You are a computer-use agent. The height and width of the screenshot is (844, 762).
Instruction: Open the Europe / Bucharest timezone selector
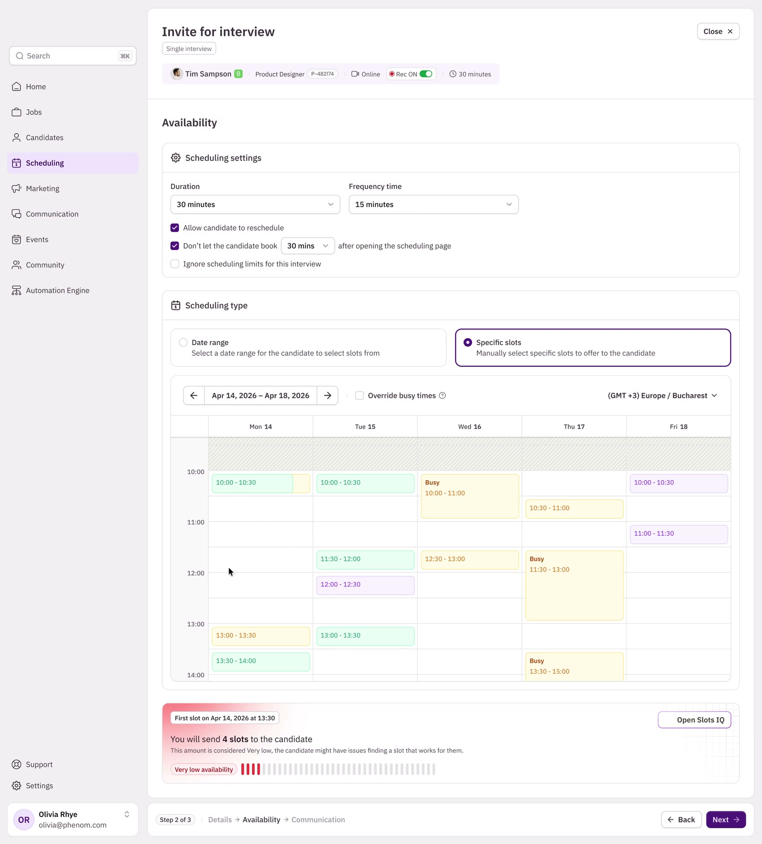[662, 396]
